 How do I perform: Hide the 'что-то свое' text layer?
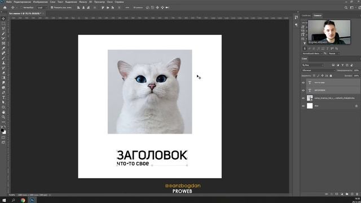[x=303, y=83]
